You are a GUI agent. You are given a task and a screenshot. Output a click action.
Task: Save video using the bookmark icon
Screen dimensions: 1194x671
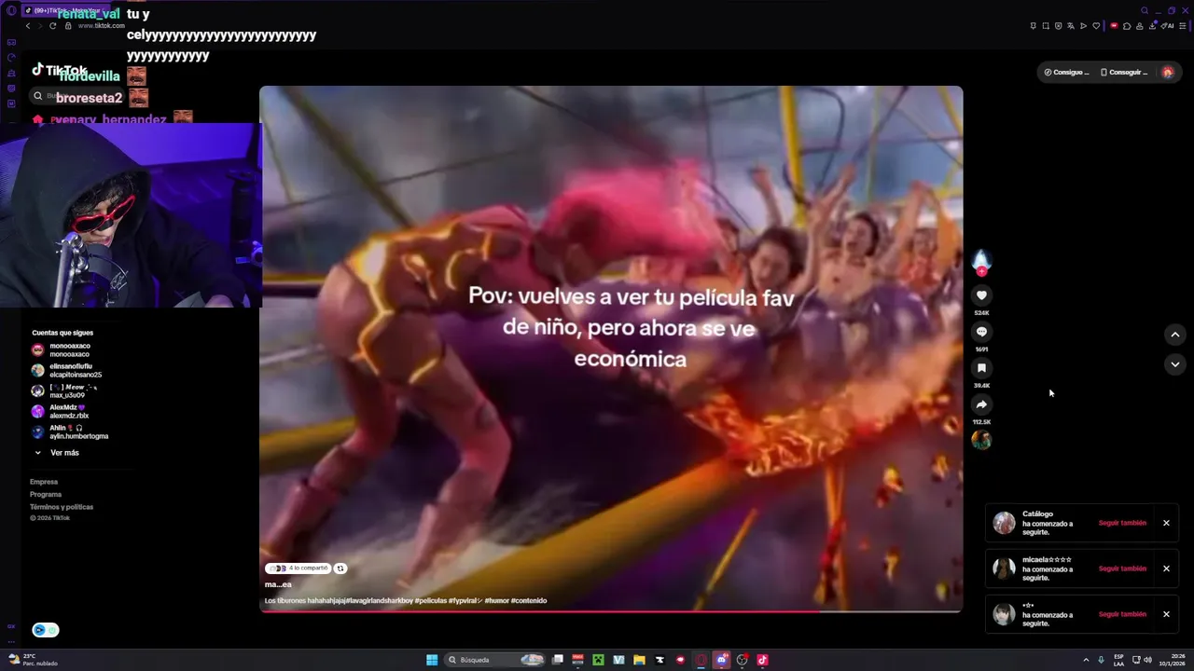981,368
